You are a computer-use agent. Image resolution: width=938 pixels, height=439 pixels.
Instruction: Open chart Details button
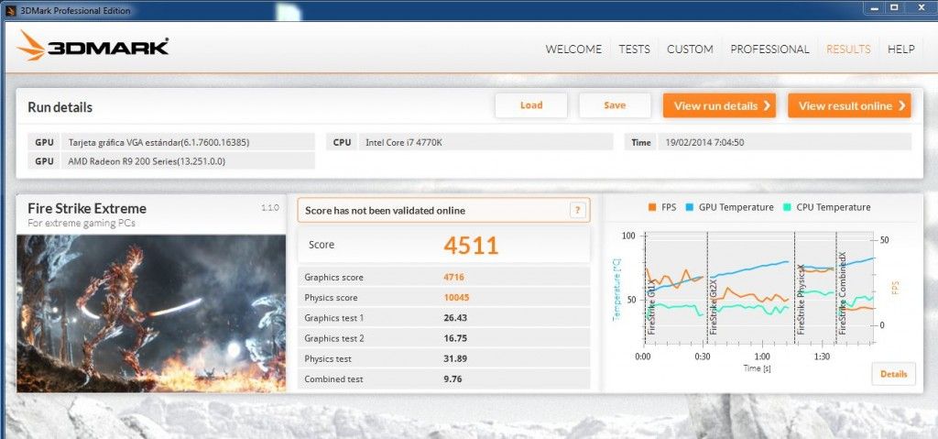tap(894, 374)
